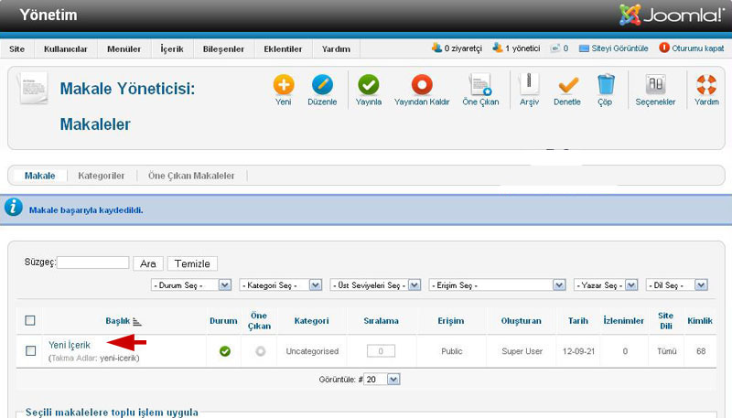
Task: Click the 12-09-21 date cell
Action: (578, 351)
